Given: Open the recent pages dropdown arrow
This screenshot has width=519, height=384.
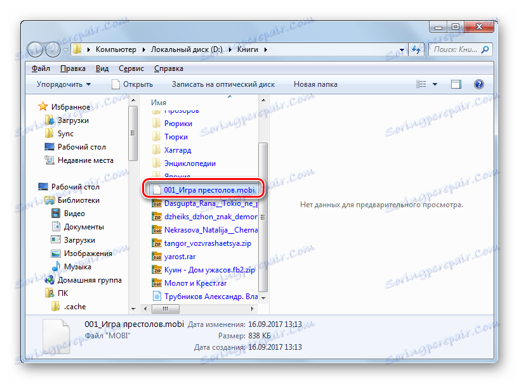Looking at the screenshot, I should (x=65, y=50).
